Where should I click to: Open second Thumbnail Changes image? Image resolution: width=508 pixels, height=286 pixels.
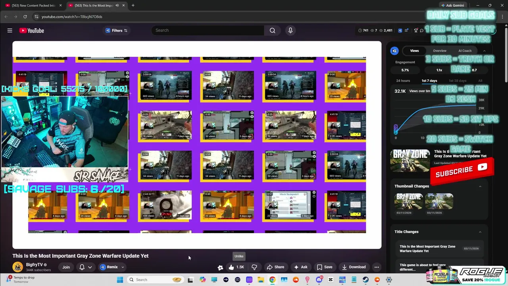[439, 201]
